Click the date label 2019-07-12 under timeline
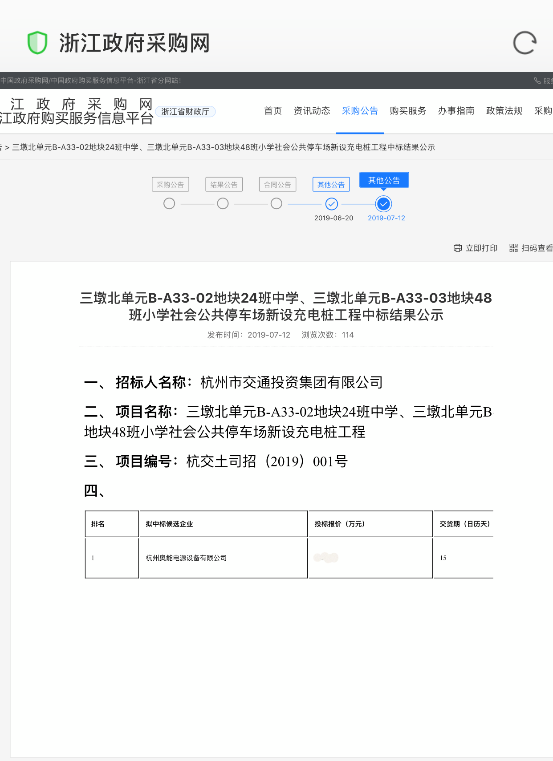 (x=386, y=218)
